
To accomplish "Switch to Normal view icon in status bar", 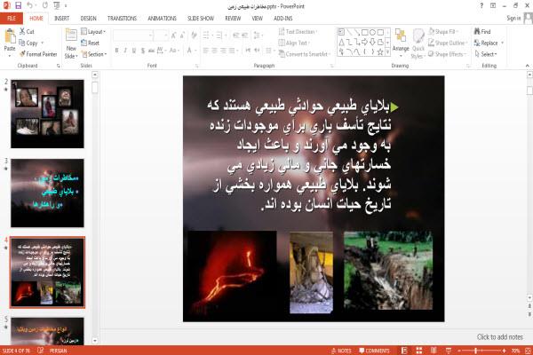I will pos(404,351).
